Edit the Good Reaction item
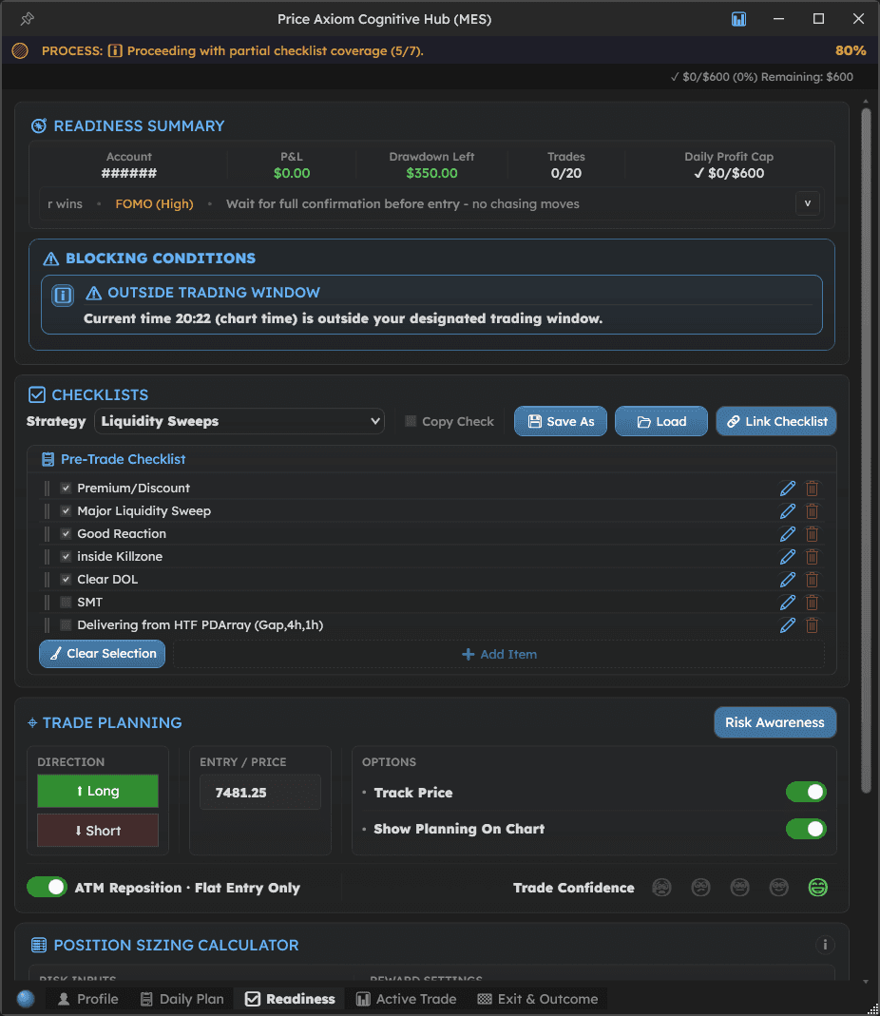Viewport: 880px width, 1016px height. (x=787, y=534)
